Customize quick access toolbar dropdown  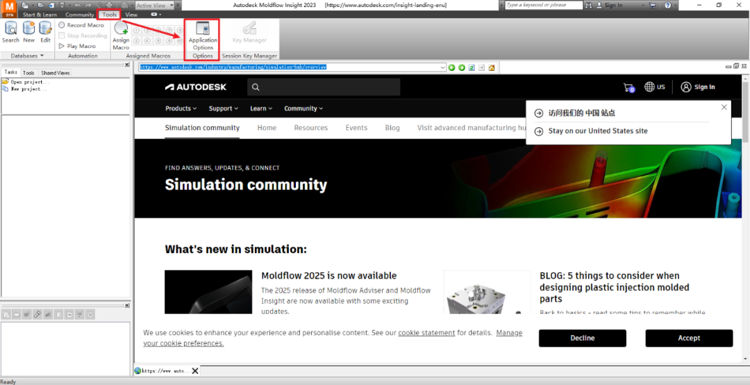coord(178,6)
